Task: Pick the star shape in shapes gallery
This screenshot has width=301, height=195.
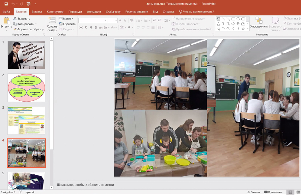Action: (243, 29)
